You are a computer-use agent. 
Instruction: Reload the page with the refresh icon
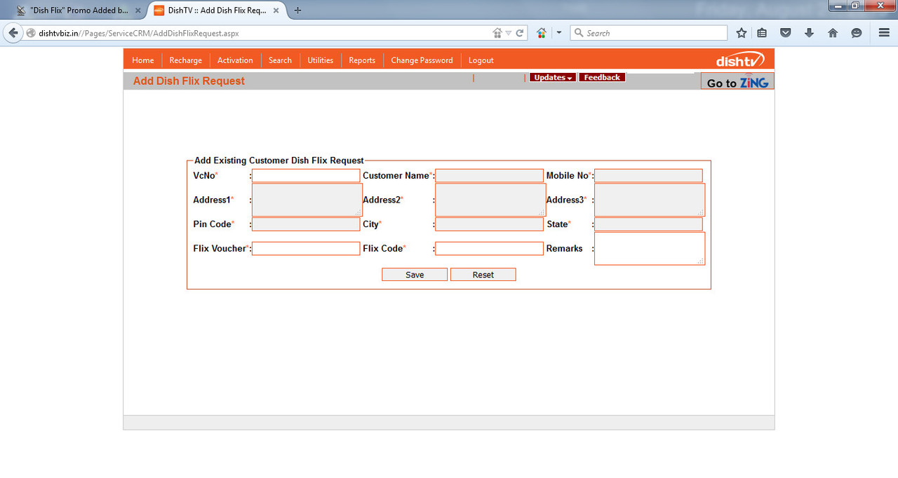tap(520, 33)
